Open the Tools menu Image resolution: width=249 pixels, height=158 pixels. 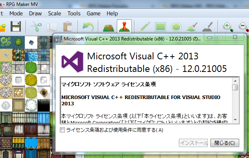pos(74,13)
